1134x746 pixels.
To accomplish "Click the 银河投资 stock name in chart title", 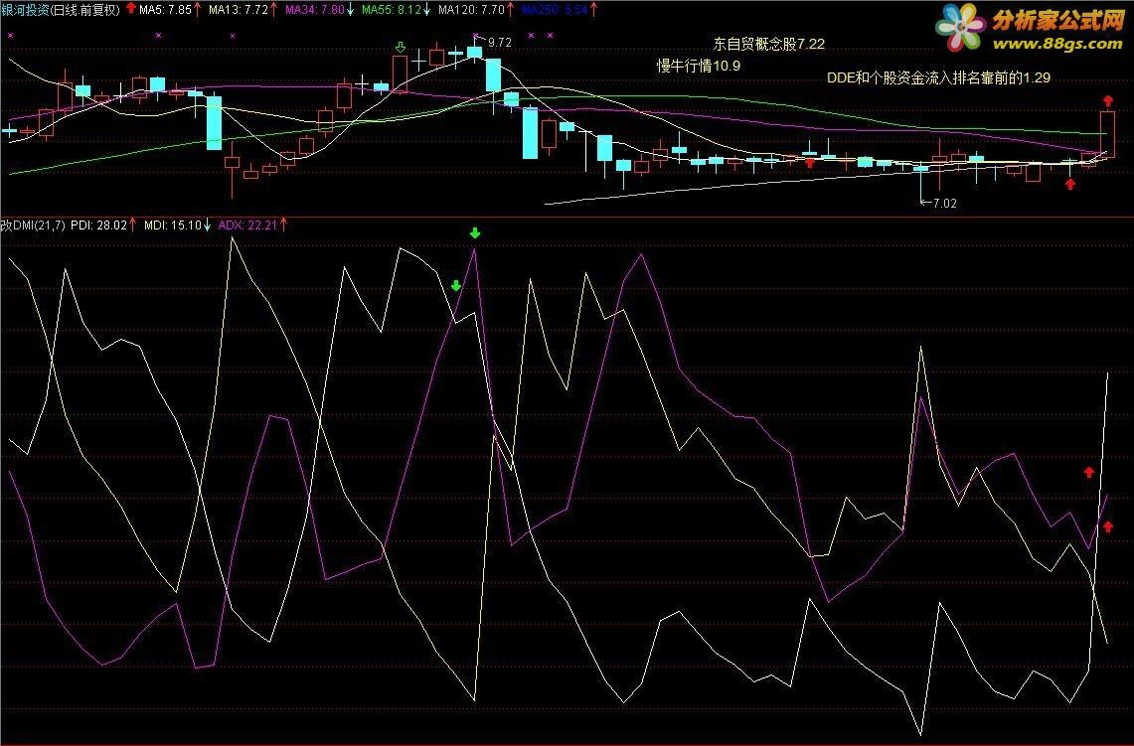I will [25, 9].
